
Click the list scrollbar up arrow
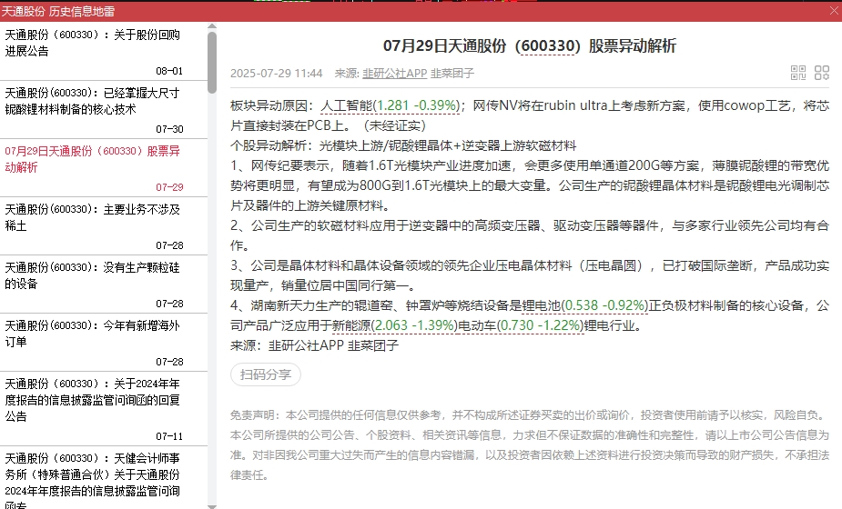(212, 26)
